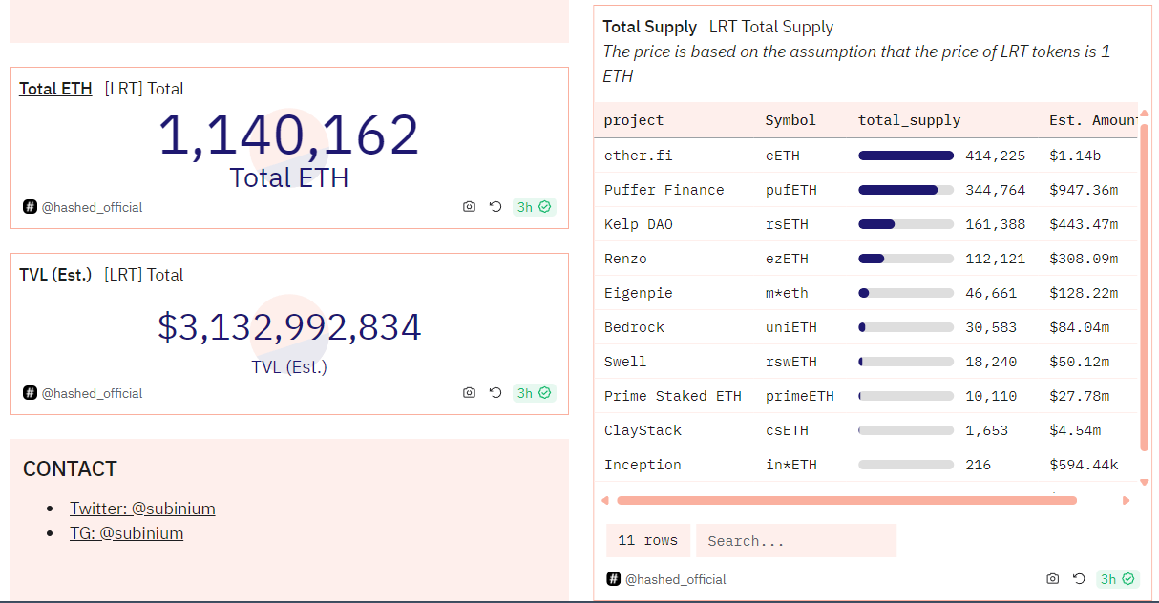Open the Total Supply title link
The width and height of the screenshot is (1159, 603).
[650, 28]
